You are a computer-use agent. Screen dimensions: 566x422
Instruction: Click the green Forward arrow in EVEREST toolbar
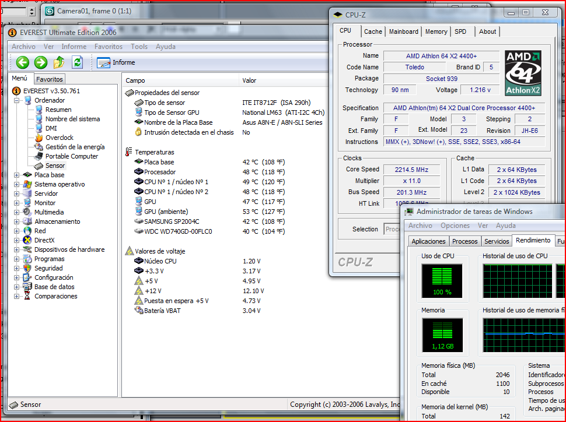[41, 62]
